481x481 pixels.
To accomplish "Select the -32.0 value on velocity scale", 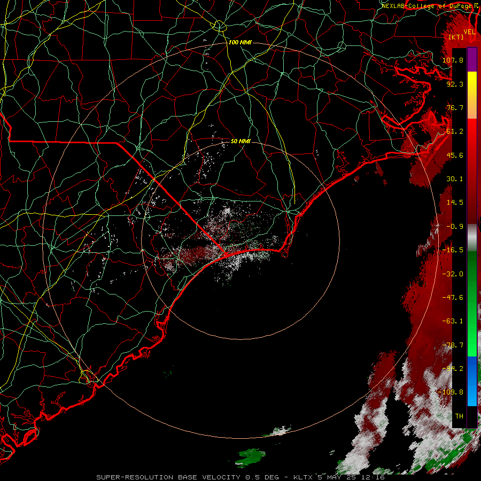I will point(453,274).
